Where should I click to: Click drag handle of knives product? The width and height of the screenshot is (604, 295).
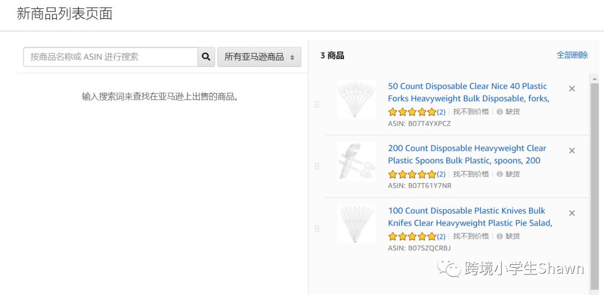317,229
